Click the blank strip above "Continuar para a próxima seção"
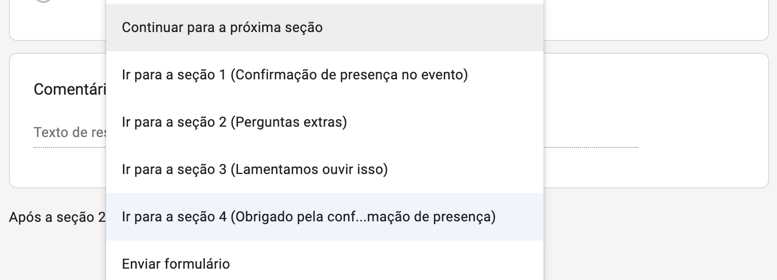Viewport: 777px width, 280px height. (324, 2)
